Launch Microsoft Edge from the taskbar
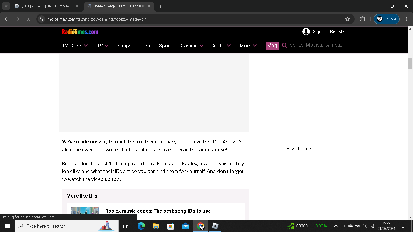Image resolution: width=413 pixels, height=232 pixels. click(x=141, y=226)
